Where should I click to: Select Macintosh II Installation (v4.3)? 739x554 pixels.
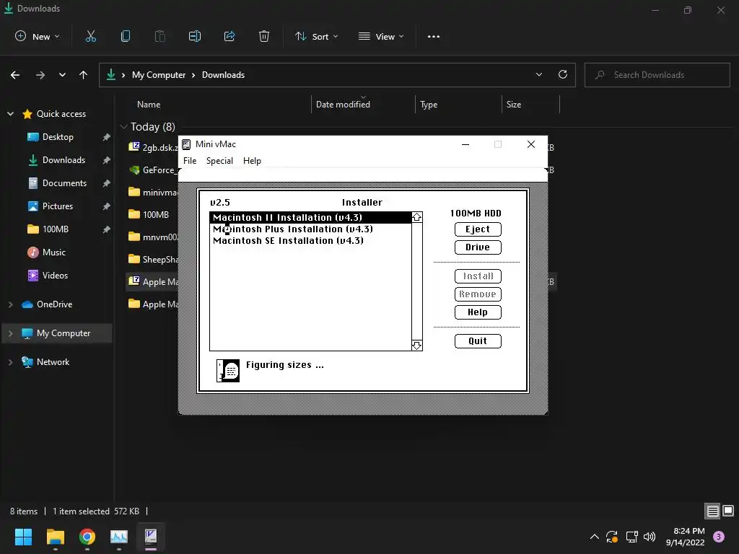click(x=310, y=218)
